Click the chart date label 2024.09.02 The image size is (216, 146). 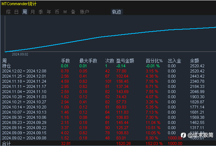(20, 54)
